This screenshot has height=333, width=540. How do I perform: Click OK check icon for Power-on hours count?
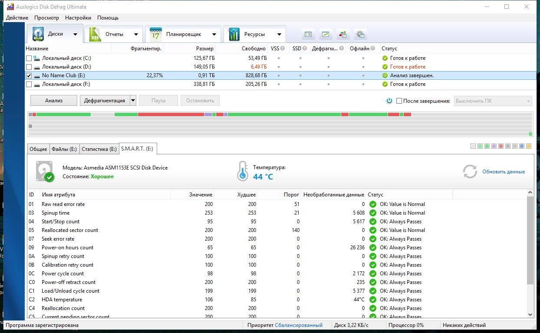[372, 248]
